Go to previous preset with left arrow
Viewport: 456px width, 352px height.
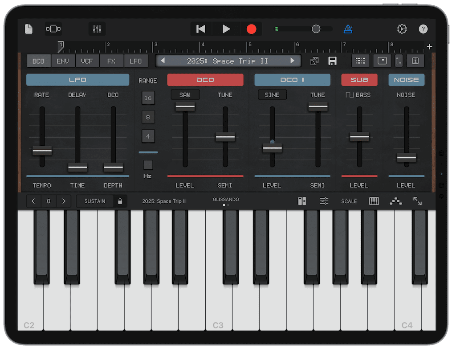coord(163,61)
